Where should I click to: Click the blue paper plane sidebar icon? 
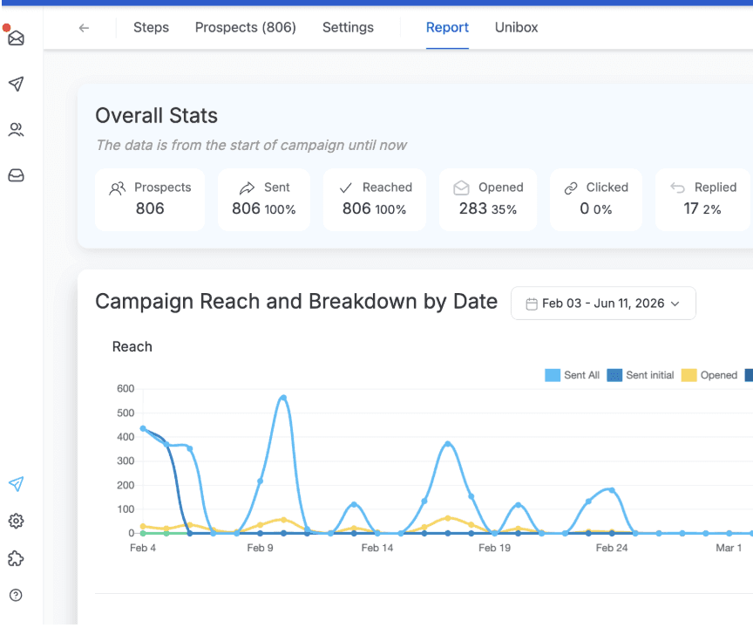point(17,483)
